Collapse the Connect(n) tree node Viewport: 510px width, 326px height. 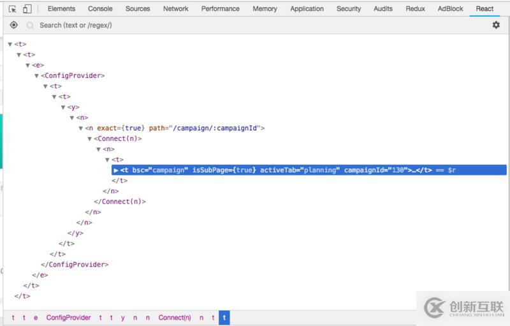(x=90, y=138)
